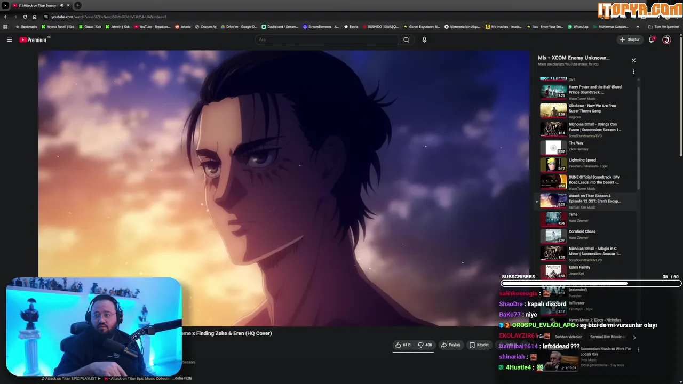Open the Jaharia bookmark
Image resolution: width=683 pixels, height=384 pixels.
click(183, 26)
